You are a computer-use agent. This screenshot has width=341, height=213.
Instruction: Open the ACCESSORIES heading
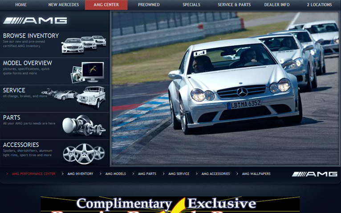click(21, 145)
